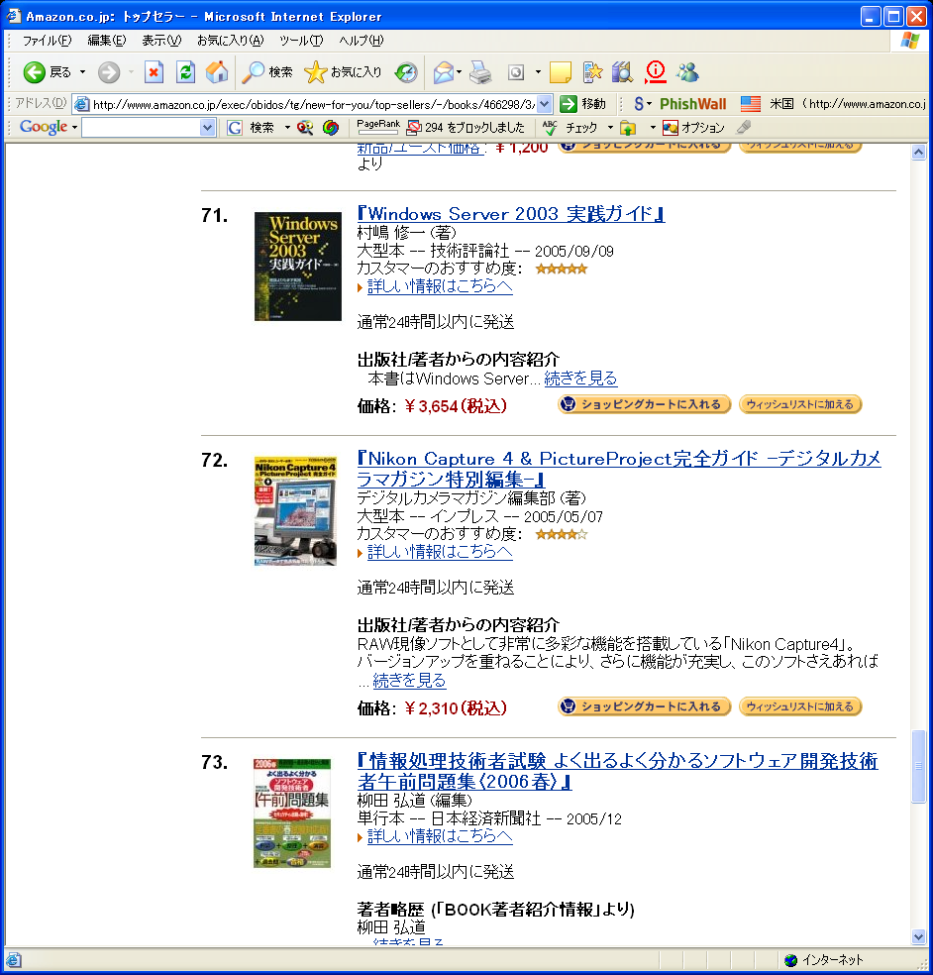Click 詳しい情報はこちらへ under rank 71 book
The height and width of the screenshot is (975, 933).
tap(440, 286)
